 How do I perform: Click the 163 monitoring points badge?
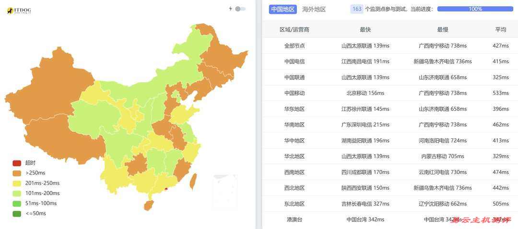pyautogui.click(x=357, y=9)
